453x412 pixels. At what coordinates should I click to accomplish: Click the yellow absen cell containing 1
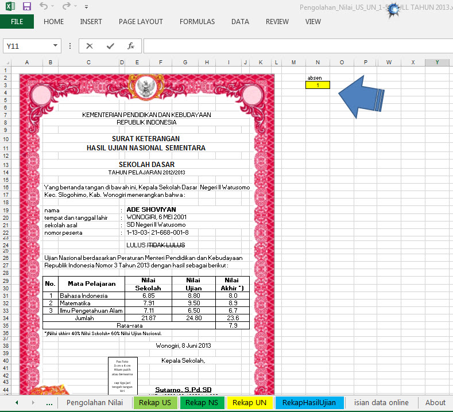click(318, 85)
